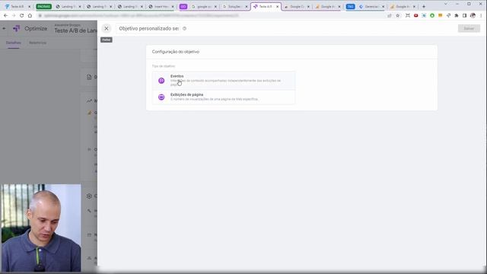Screen dimensions: 487x274
Task: Close the Soluções tab
Action: [247, 7]
